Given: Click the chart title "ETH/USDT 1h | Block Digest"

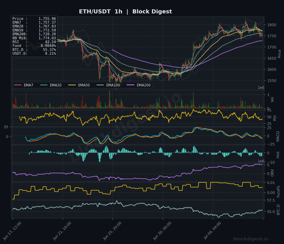Looking at the screenshot, I should [x=125, y=11].
